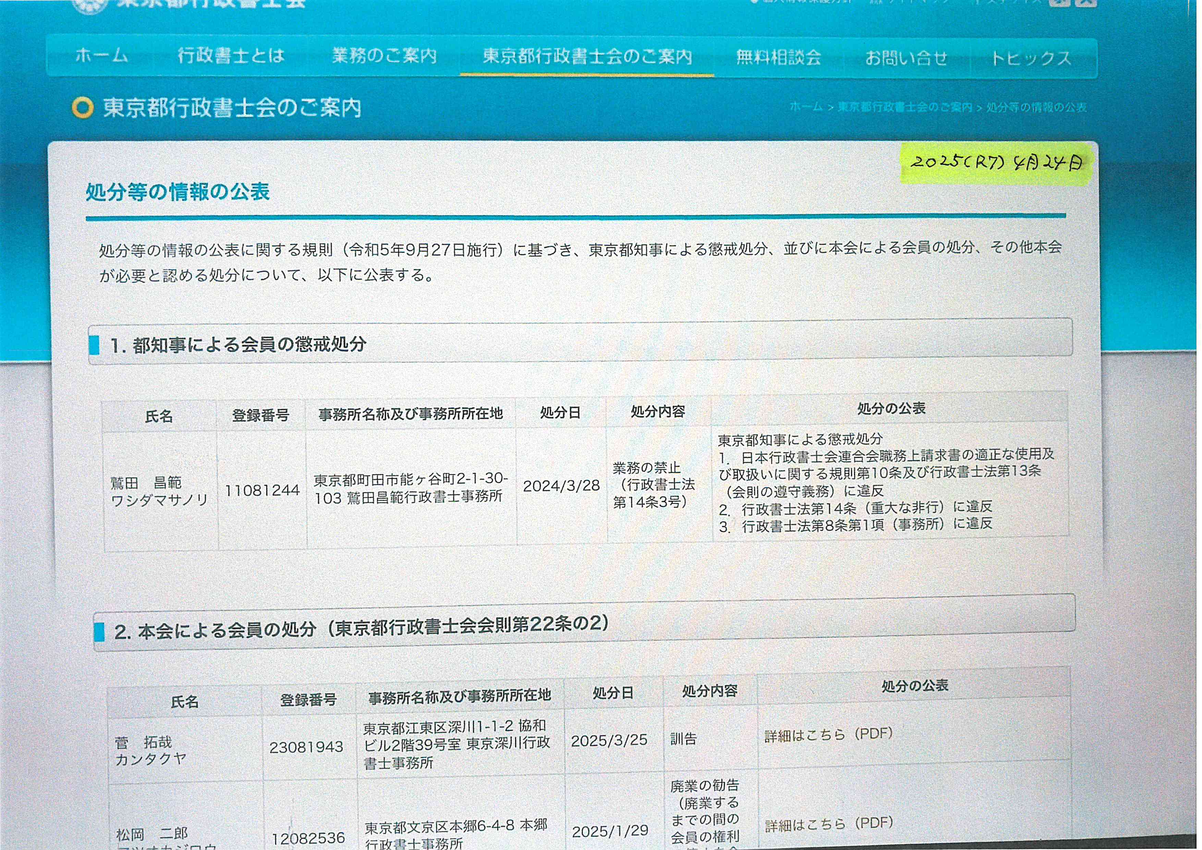Click the 事務所名称及び事務所所在地 header in the second table
1202x850 pixels.
click(x=459, y=696)
